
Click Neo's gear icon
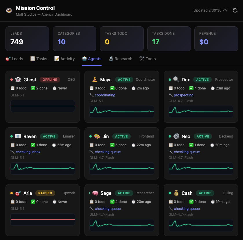(x=176, y=136)
